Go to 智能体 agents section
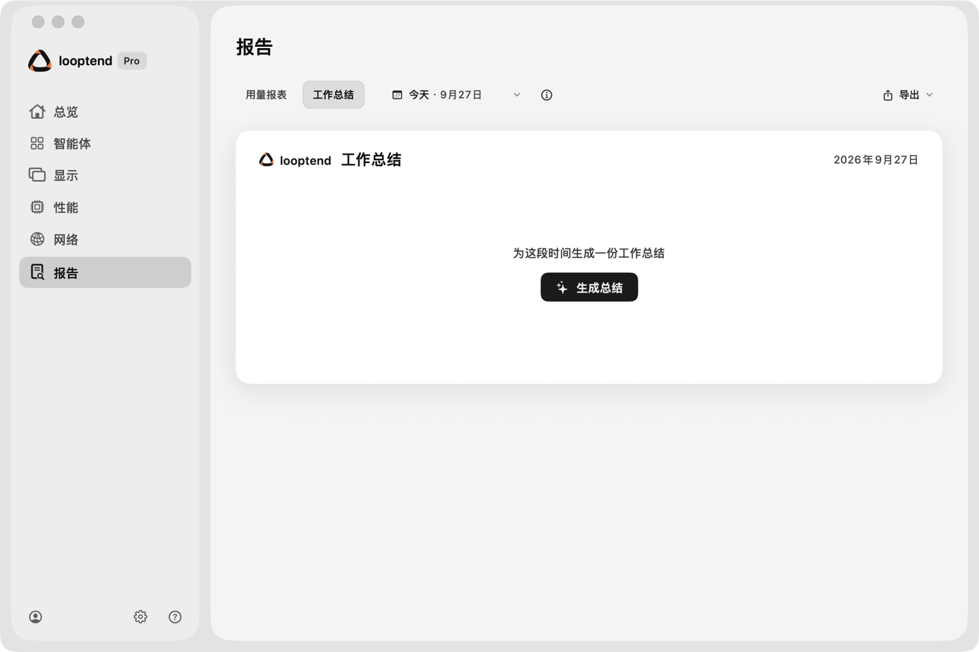Image resolution: width=979 pixels, height=652 pixels. point(105,143)
